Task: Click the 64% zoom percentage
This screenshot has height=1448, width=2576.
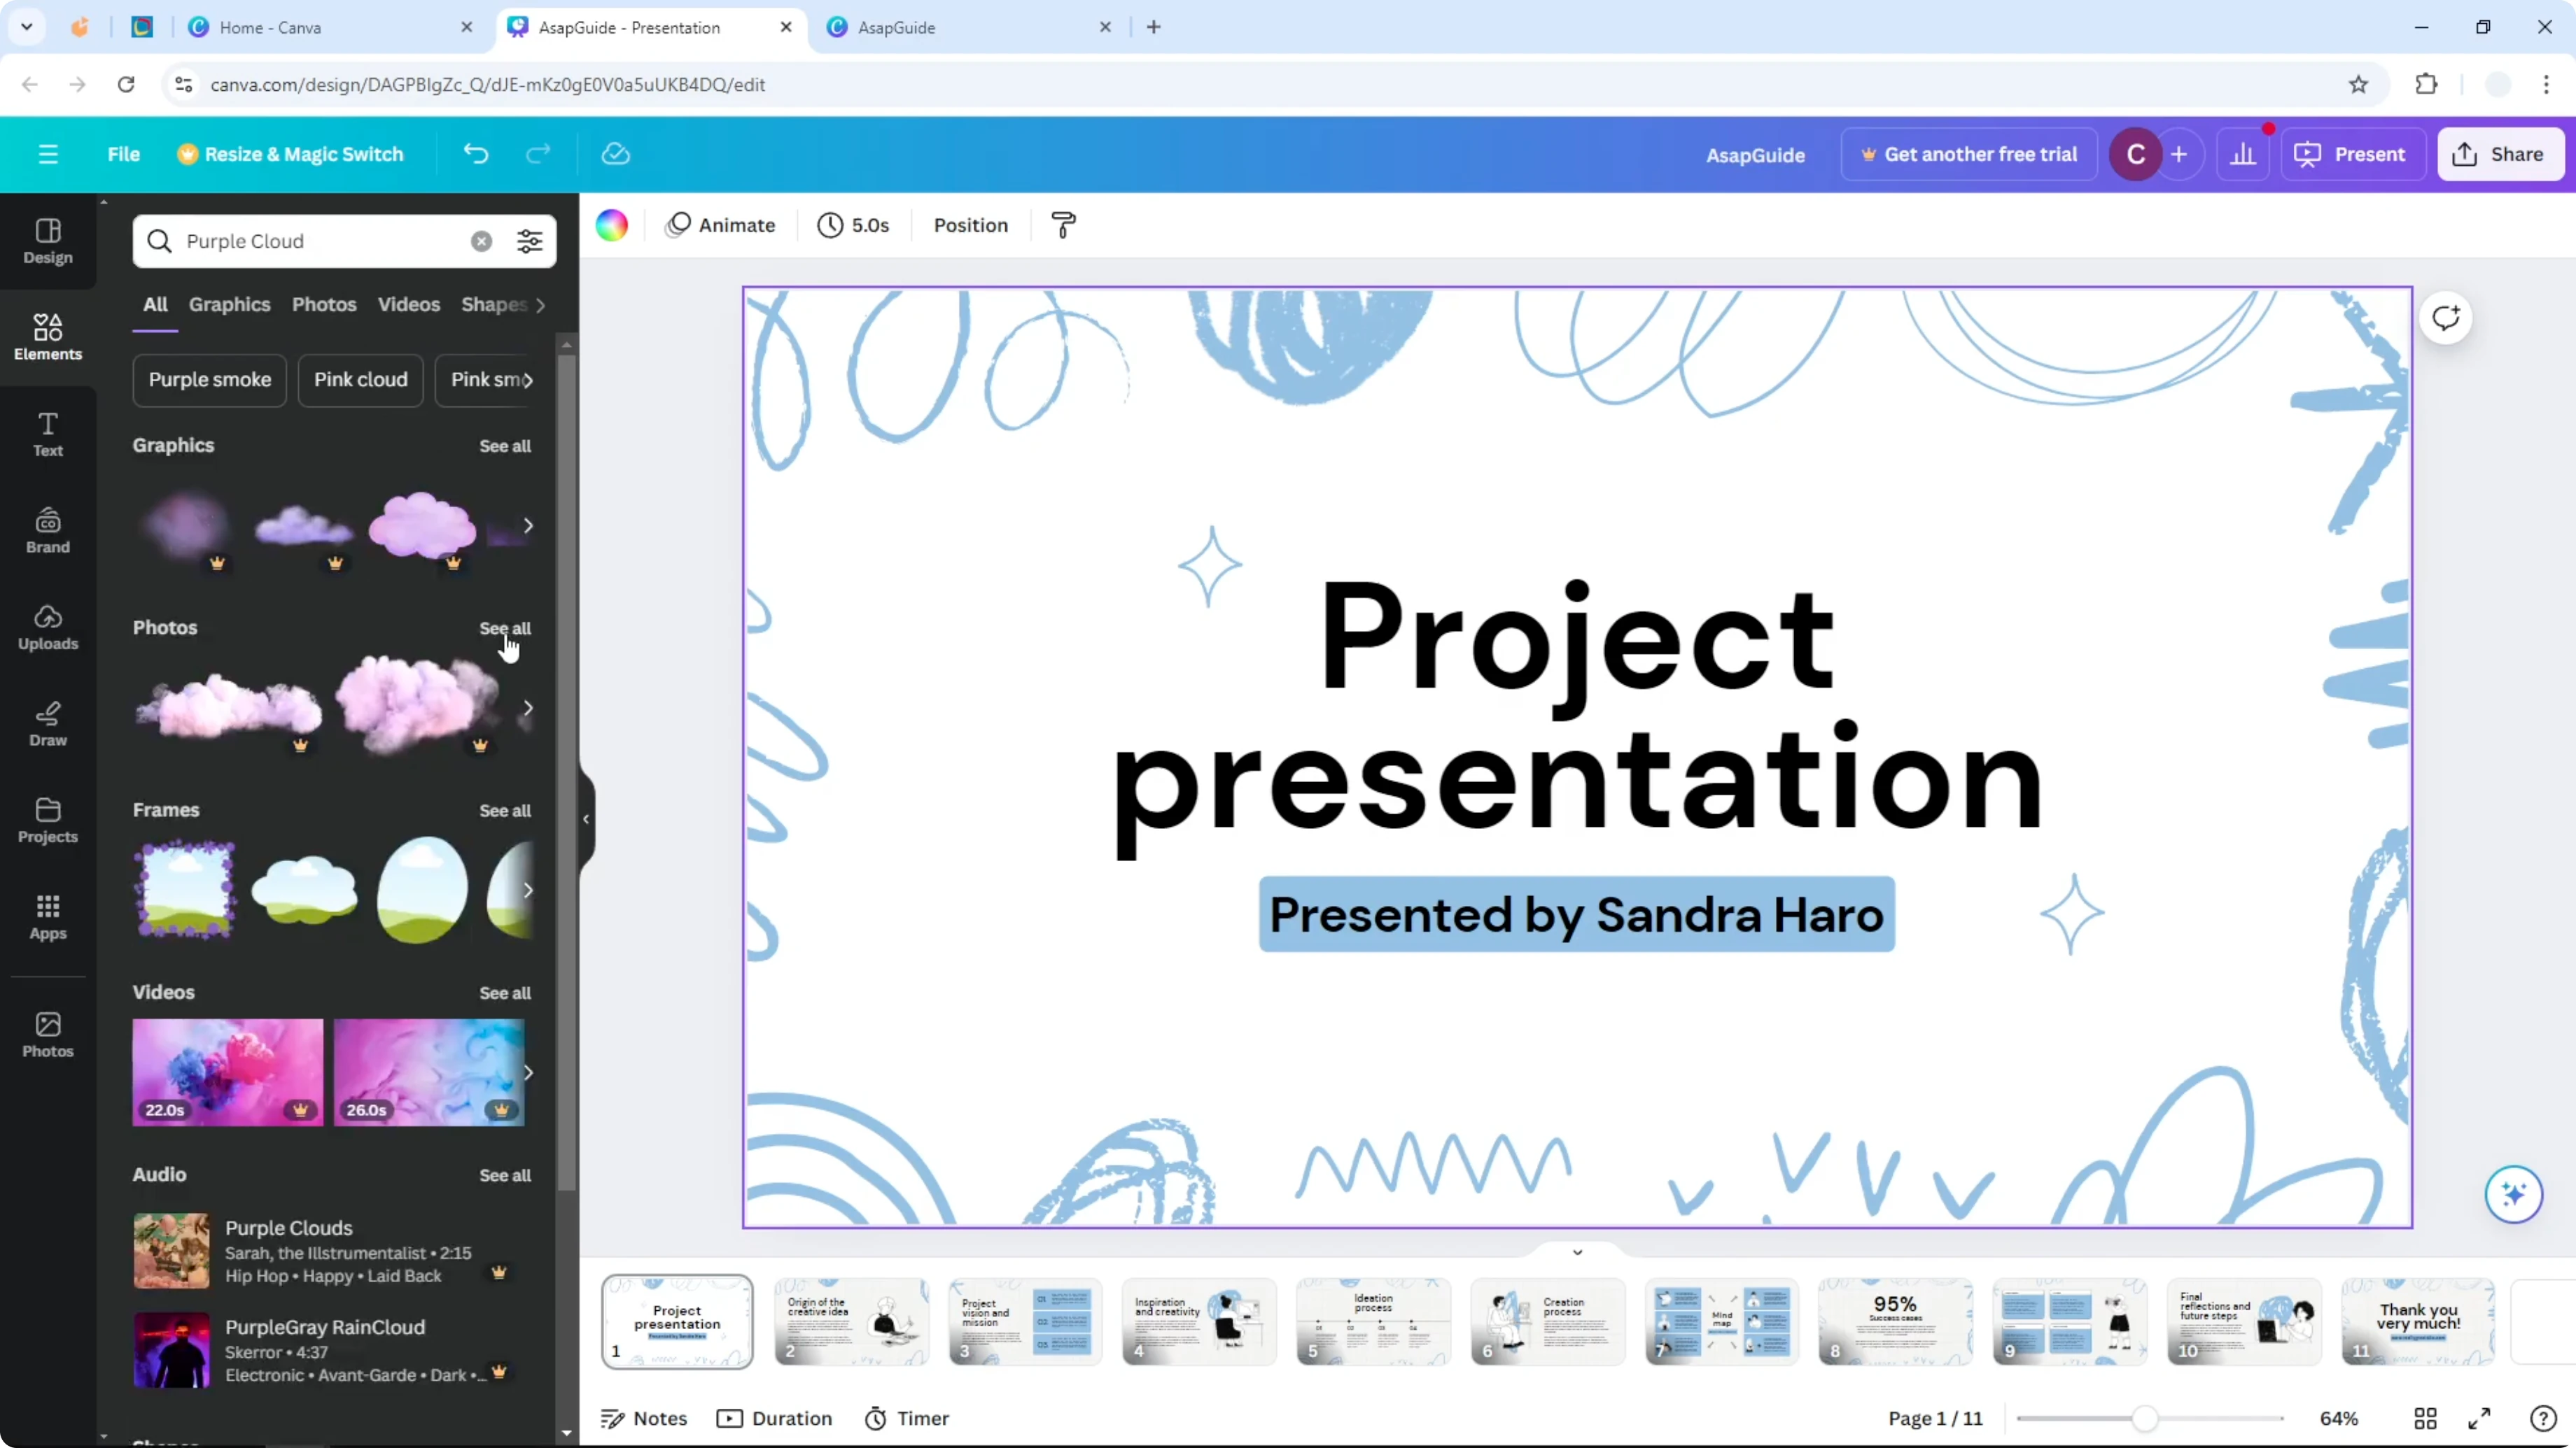Action: (x=2338, y=1418)
